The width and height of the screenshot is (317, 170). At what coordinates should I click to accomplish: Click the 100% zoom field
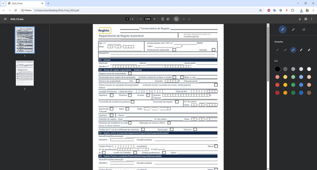pos(148,19)
